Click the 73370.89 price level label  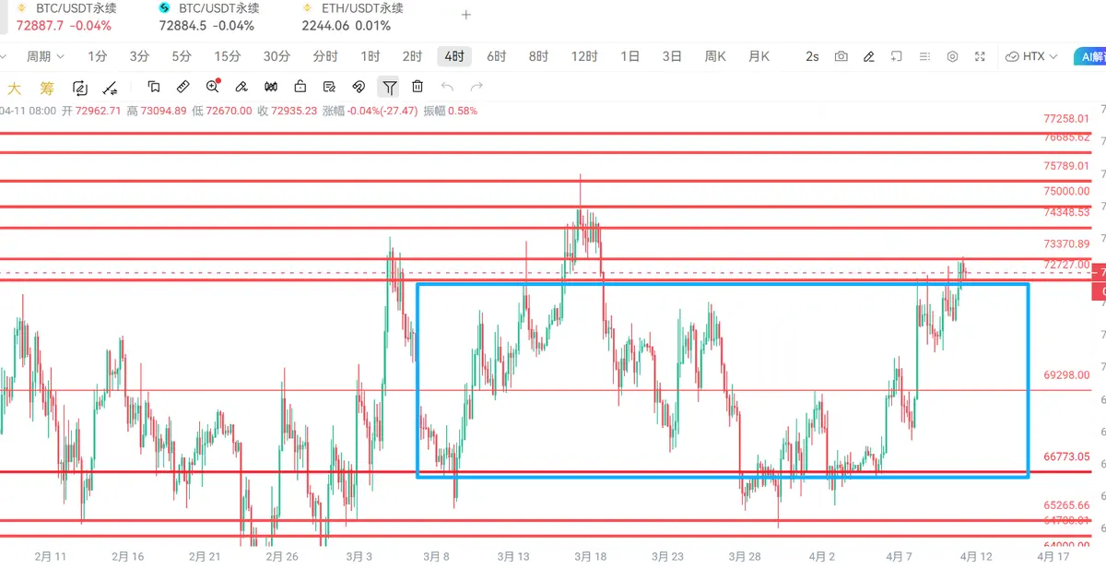pyautogui.click(x=1065, y=244)
